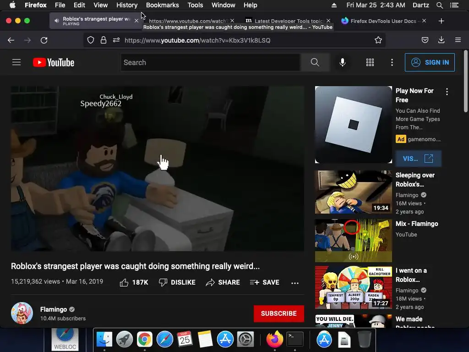Save video to a playlist
The image size is (469, 352).
[x=264, y=282]
